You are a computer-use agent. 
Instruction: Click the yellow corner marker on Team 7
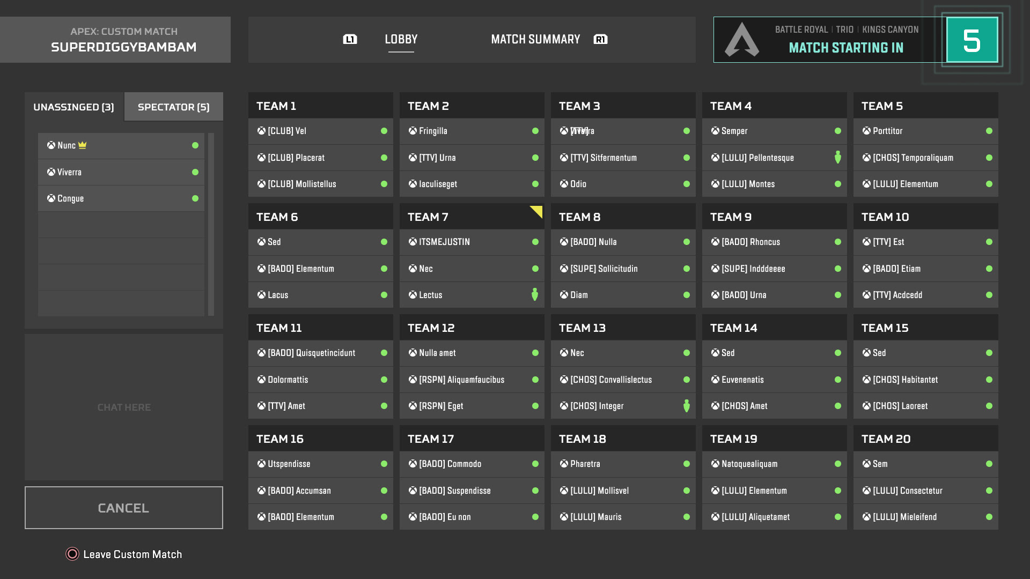(538, 211)
